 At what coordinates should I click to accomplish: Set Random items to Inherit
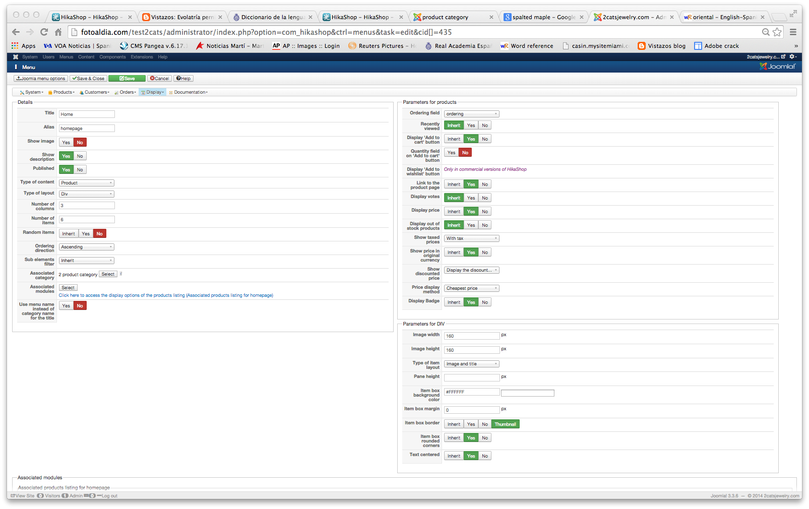coord(69,234)
